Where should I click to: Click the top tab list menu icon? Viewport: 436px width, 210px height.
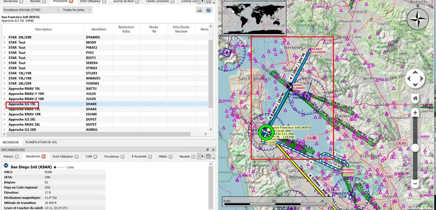[x=208, y=1]
